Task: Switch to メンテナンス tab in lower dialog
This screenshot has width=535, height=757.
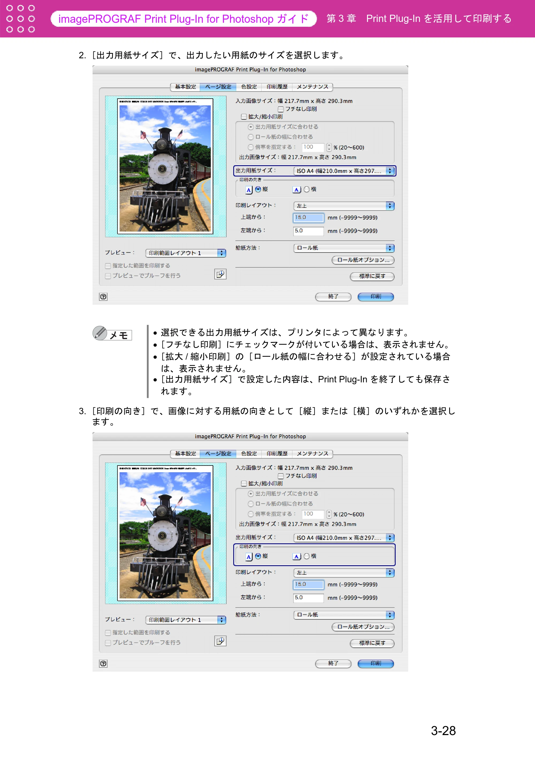Action: (x=312, y=454)
